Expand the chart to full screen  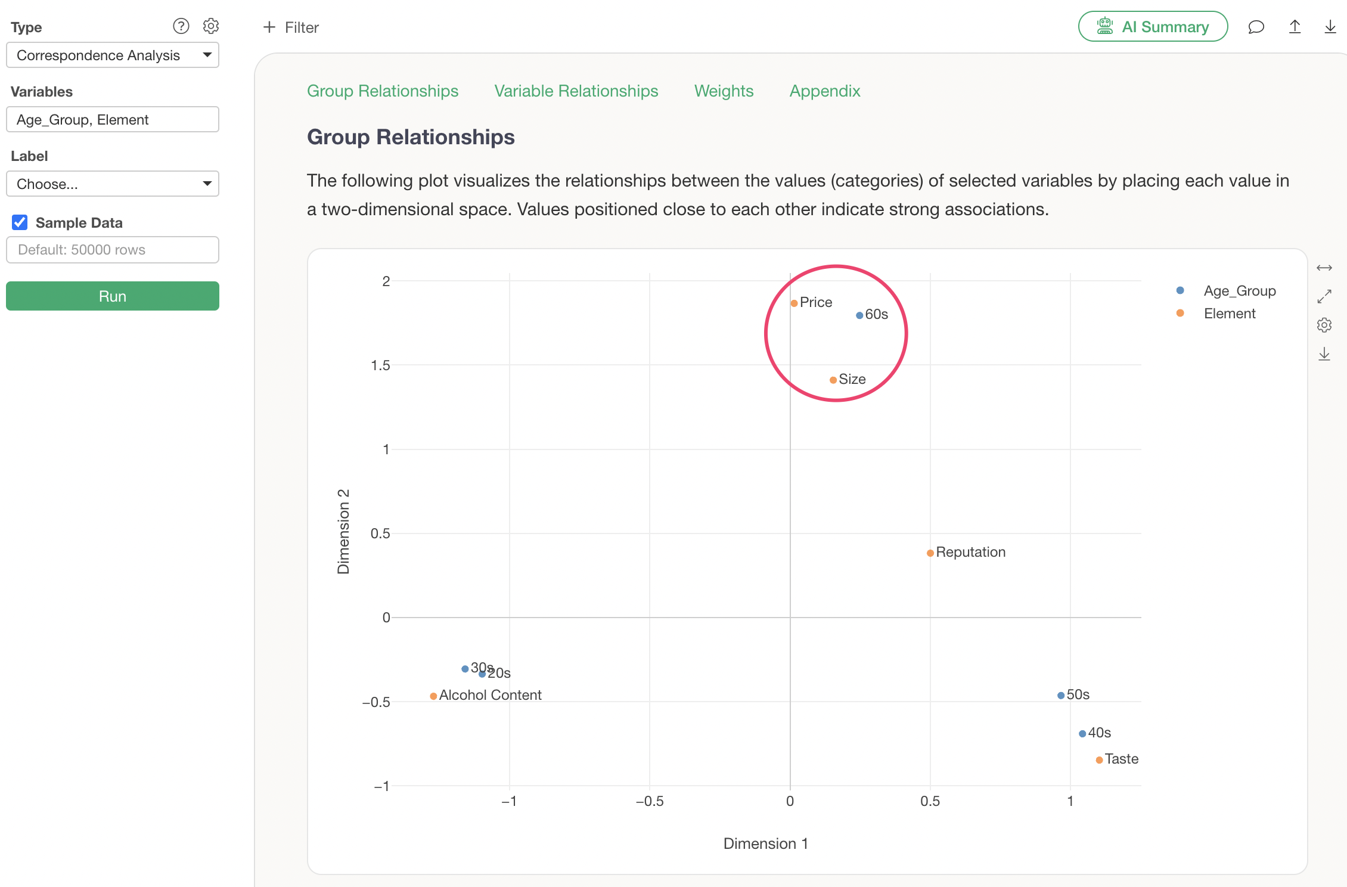[1324, 296]
